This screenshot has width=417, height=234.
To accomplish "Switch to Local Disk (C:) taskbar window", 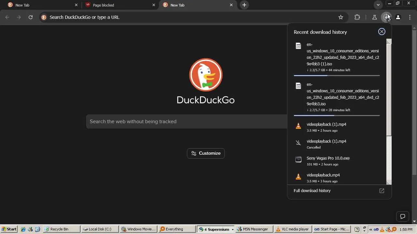I will point(100,229).
